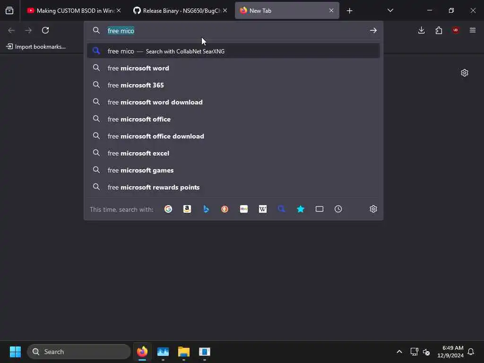
Task: List all tabs dropdown chevron
Action: 390,10
